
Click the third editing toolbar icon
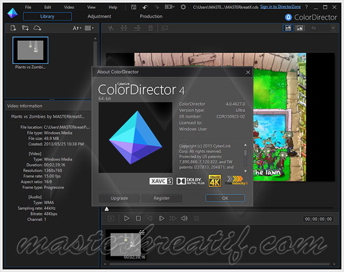(137, 28)
